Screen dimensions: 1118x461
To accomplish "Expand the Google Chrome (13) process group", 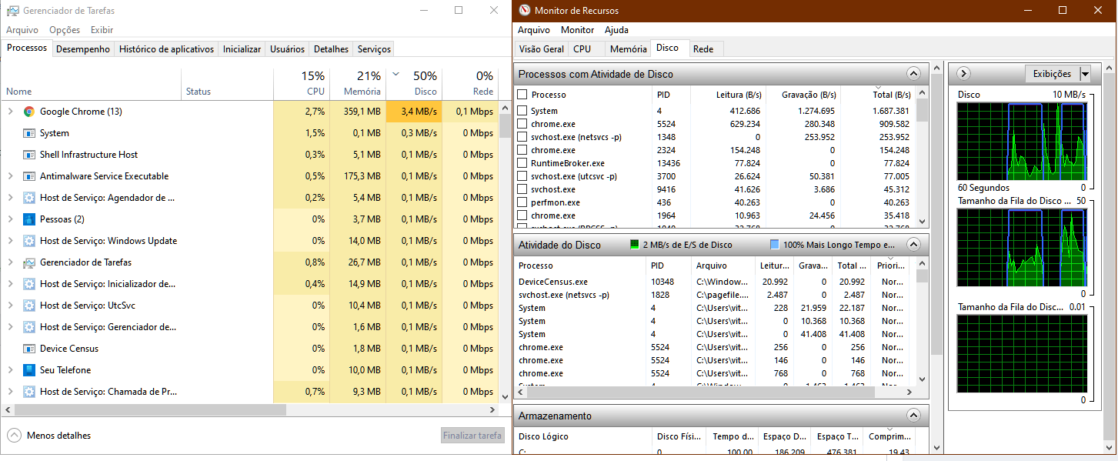I will pos(11,112).
